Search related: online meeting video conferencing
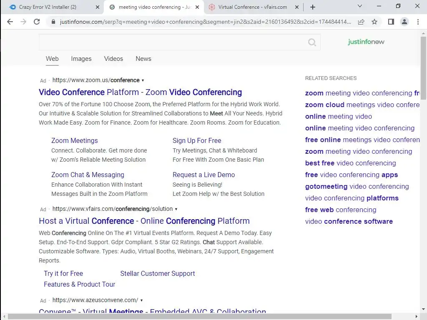Viewport: 427px width, 320px height. tap(359, 128)
